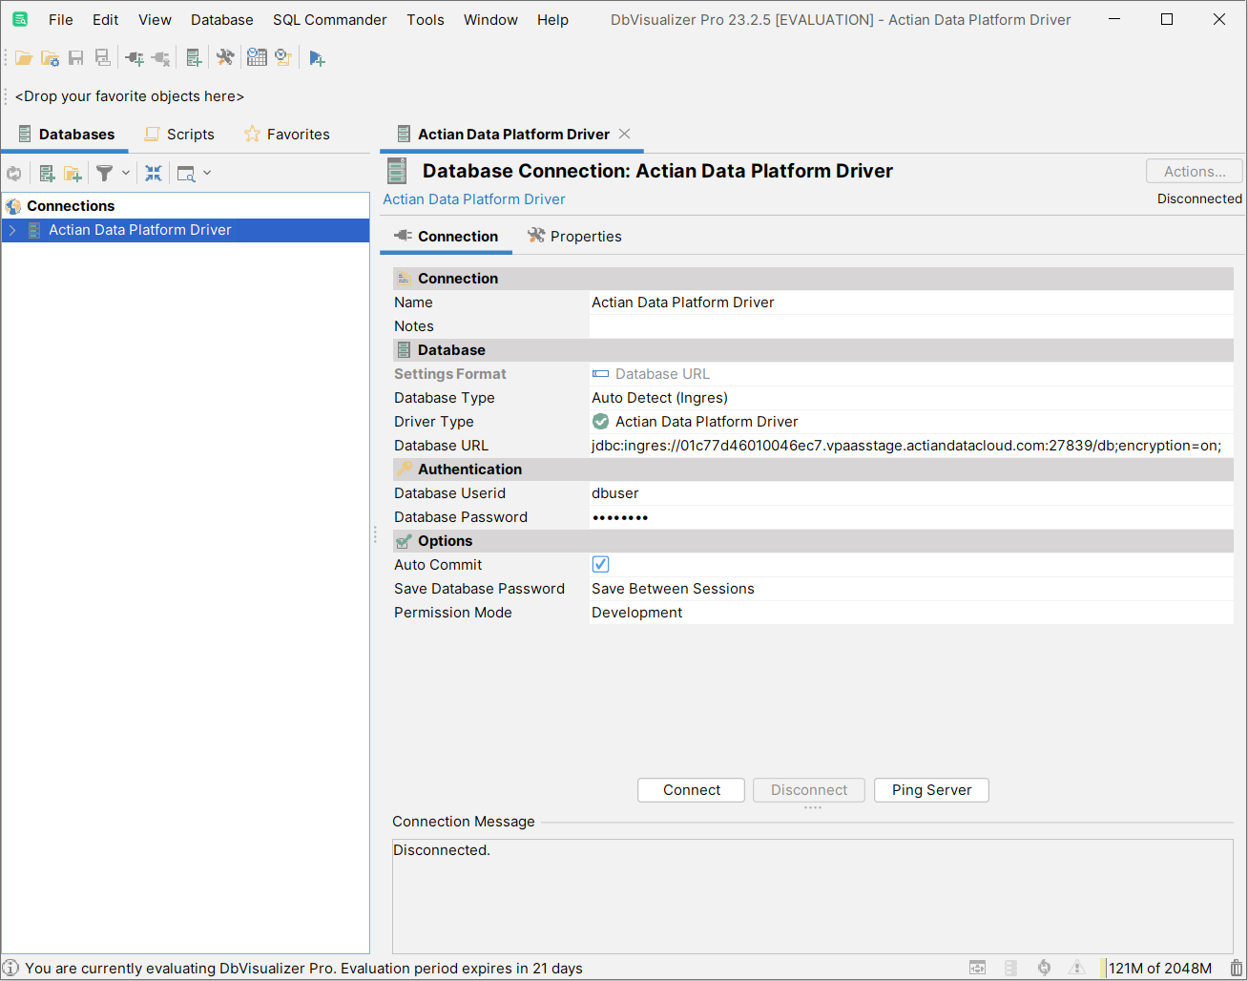Click the memory usage bar 121M of 2048M
Image resolution: width=1248 pixels, height=981 pixels.
click(x=1159, y=968)
